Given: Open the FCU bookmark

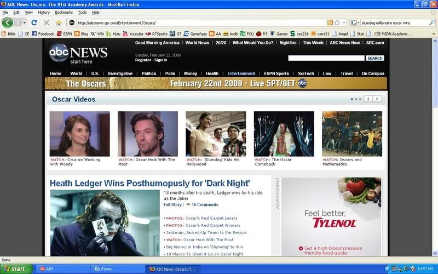Looking at the screenshot, I should (247, 34).
